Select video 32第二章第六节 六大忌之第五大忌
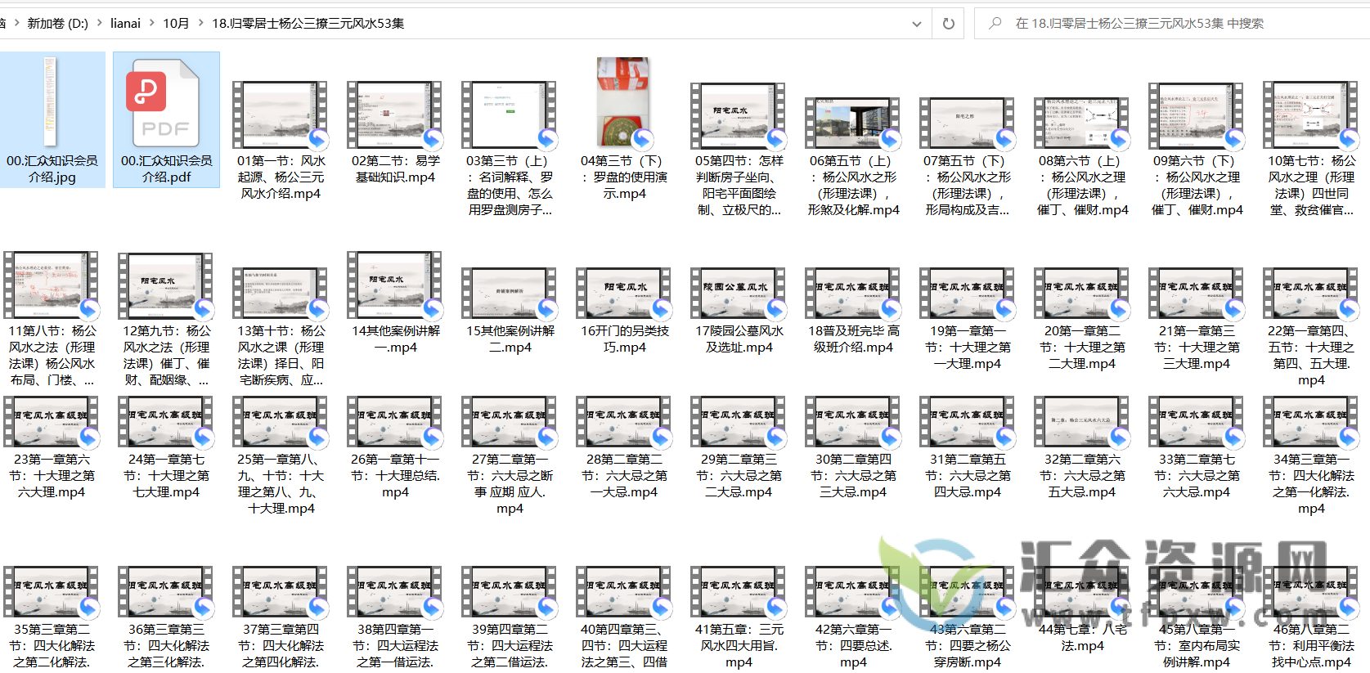1370x673 pixels. pyautogui.click(x=1081, y=422)
